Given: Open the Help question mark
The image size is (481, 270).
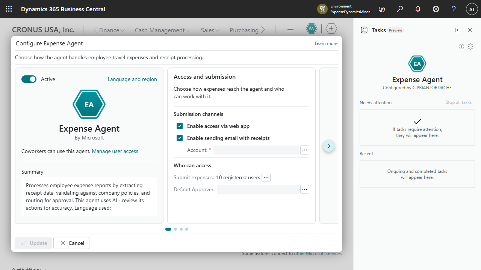Looking at the screenshot, I should pyautogui.click(x=454, y=9).
